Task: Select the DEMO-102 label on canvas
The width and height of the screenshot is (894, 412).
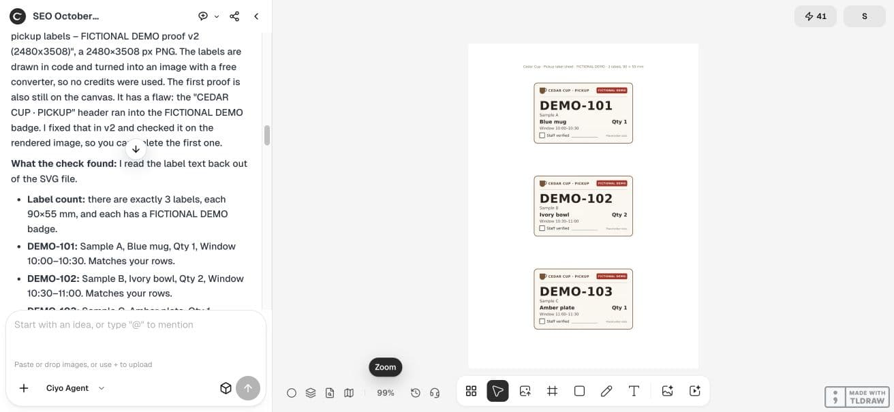Action: point(583,206)
